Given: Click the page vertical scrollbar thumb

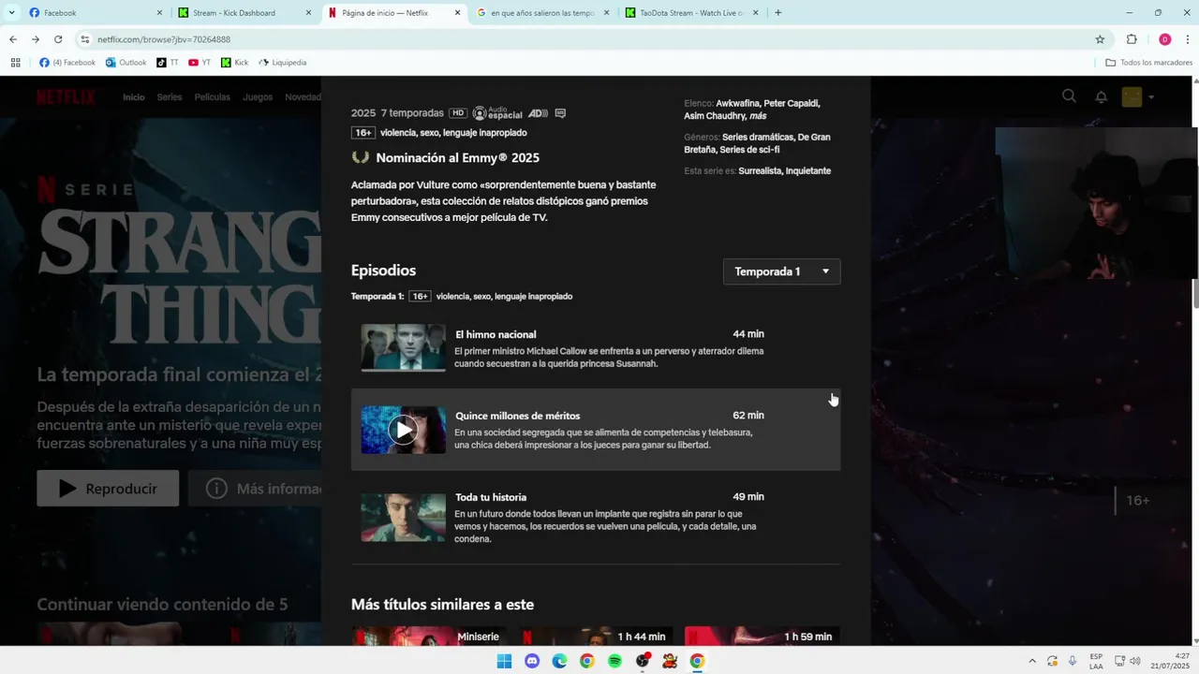Looking at the screenshot, I should [x=1195, y=292].
